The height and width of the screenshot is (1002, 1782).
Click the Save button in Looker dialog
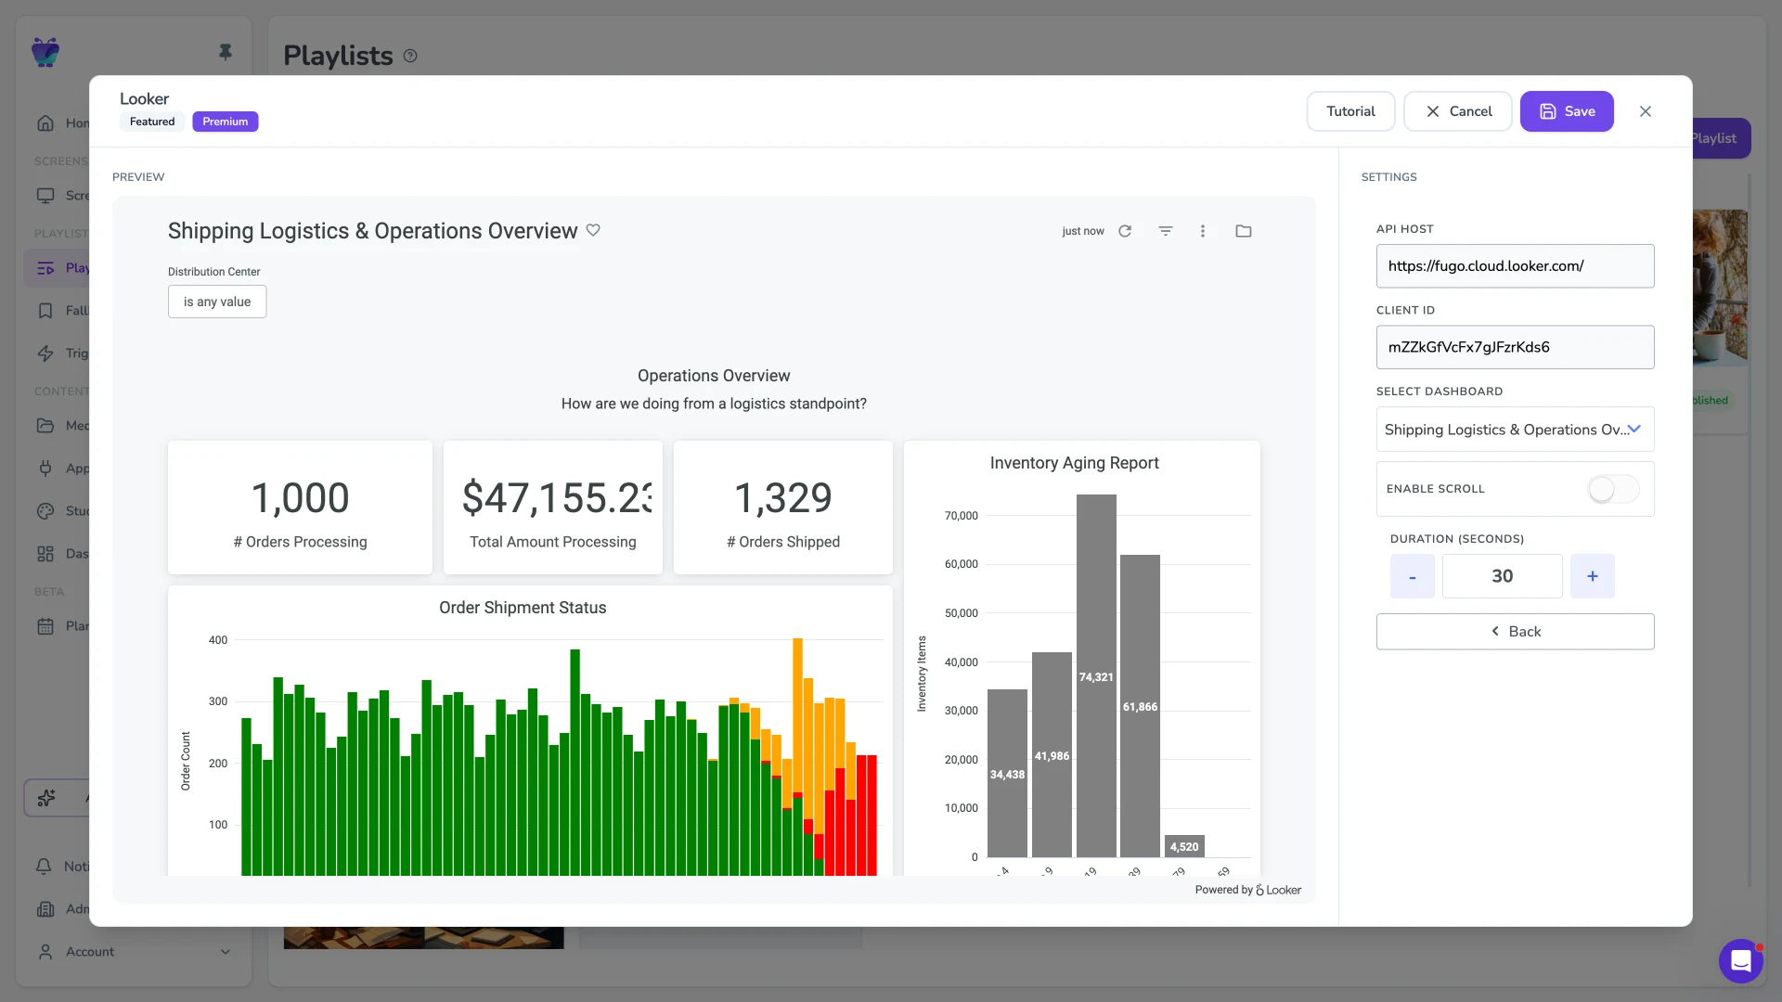pyautogui.click(x=1567, y=111)
